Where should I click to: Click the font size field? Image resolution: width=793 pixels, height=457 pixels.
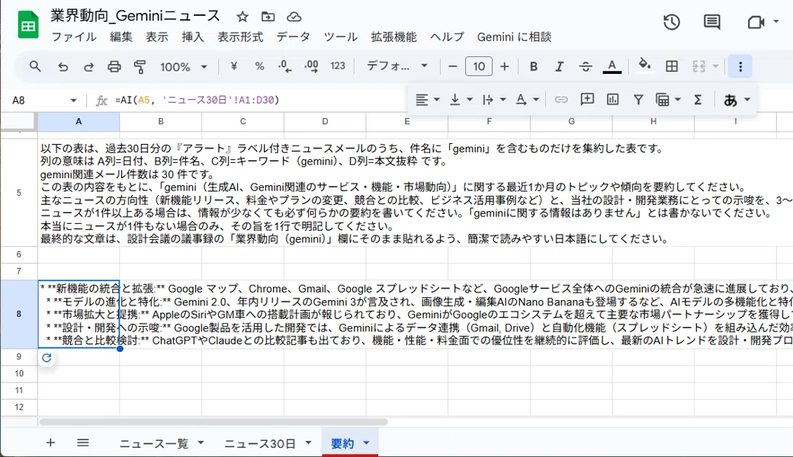click(478, 66)
